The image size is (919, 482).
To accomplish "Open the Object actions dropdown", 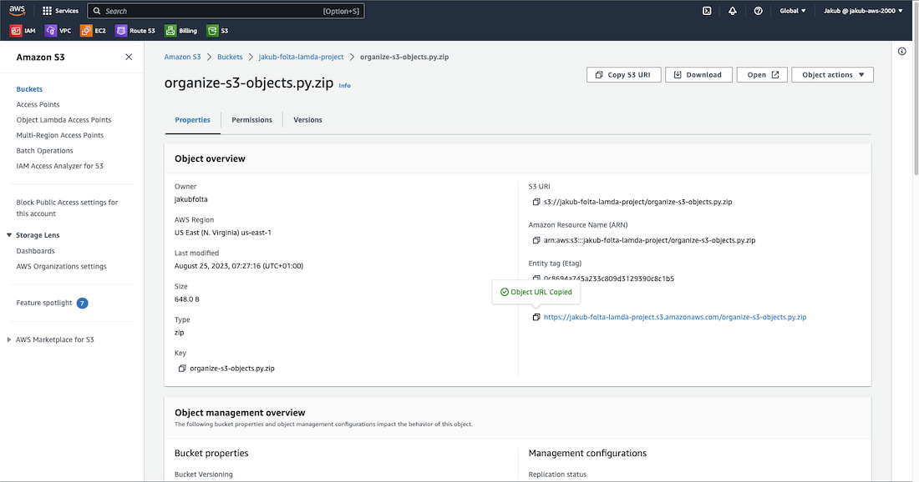I will tap(832, 75).
